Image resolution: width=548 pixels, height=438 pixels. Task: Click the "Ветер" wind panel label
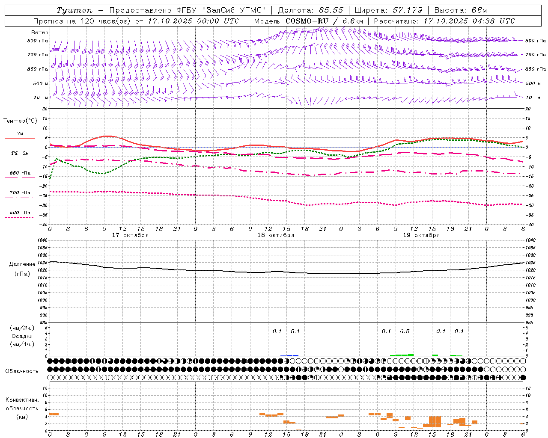40,33
